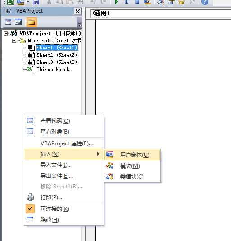Viewport: 231px width, 241px height.
Task: Select Microsoft Excel 对象 folder
Action: 54,40
